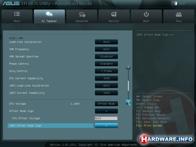Select the highlighted iGPU Offset Mode Sign row

click(x=51, y=125)
